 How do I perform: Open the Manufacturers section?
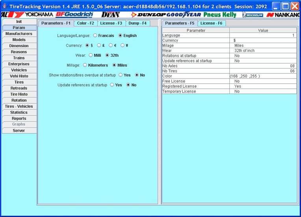click(19, 34)
